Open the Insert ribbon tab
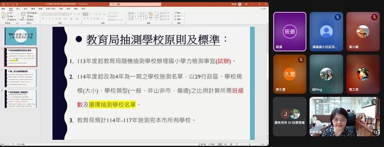 [x=18, y=9]
